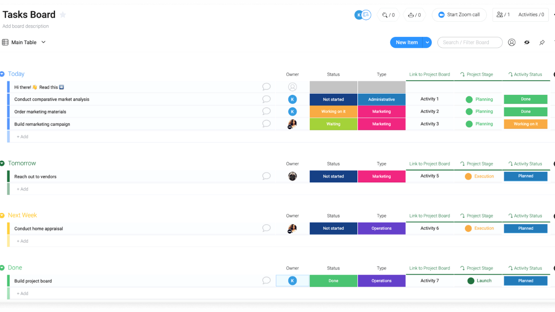Click Owner column header in Done group
Image resolution: width=555 pixels, height=312 pixels.
[293, 268]
